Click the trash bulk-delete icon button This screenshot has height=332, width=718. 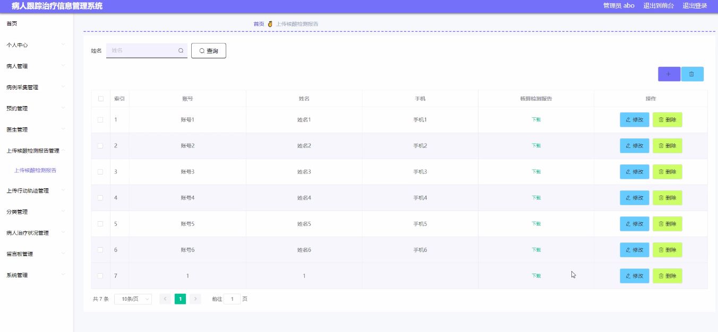click(x=692, y=74)
